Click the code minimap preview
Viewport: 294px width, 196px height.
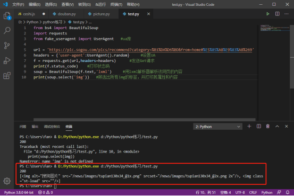pyautogui.click(x=275, y=28)
